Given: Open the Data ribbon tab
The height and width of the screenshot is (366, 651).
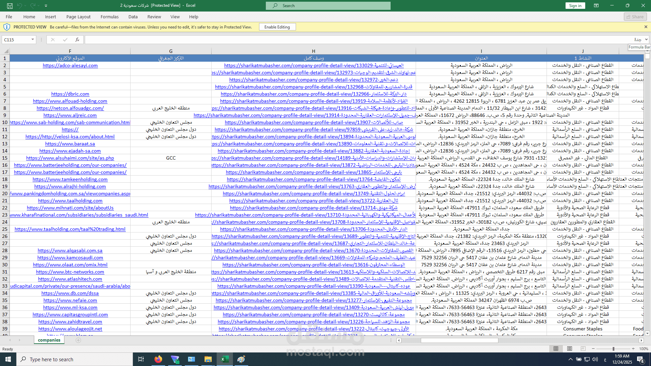Looking at the screenshot, I should pos(133,17).
